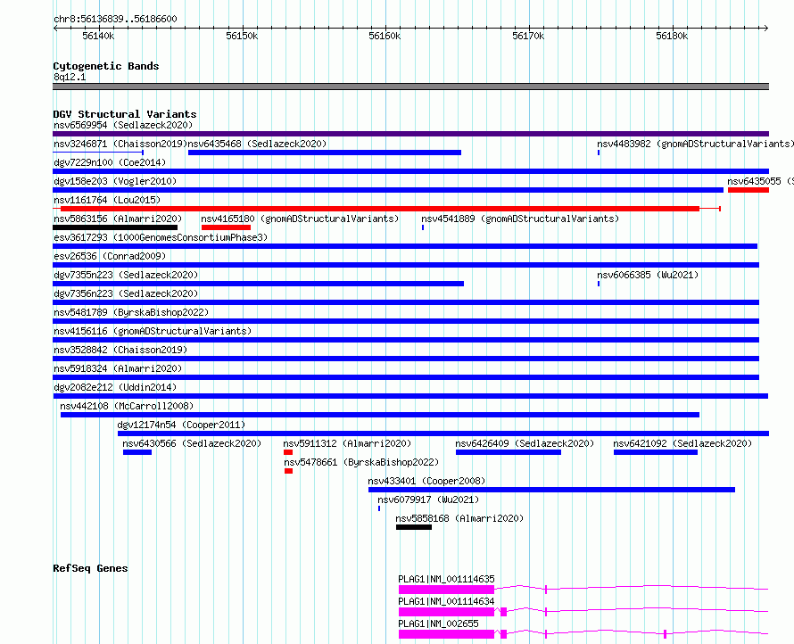Click the nsv6079917 (Wu2021) label
Viewport: 794px width, 644px height.
(x=428, y=500)
